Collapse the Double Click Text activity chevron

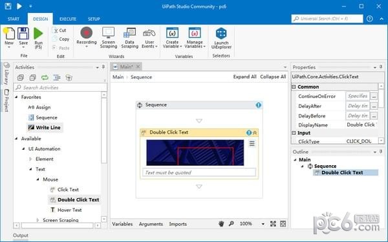pyautogui.click(x=255, y=133)
